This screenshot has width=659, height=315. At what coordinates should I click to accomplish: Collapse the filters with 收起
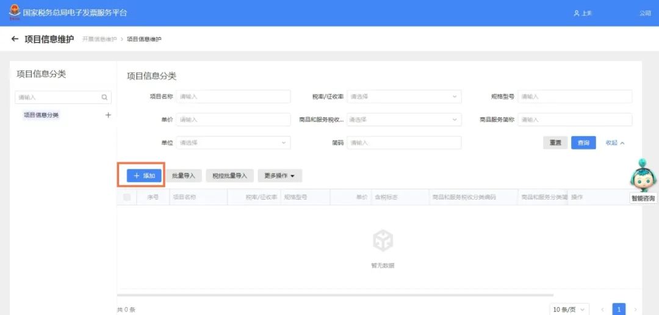tap(614, 143)
